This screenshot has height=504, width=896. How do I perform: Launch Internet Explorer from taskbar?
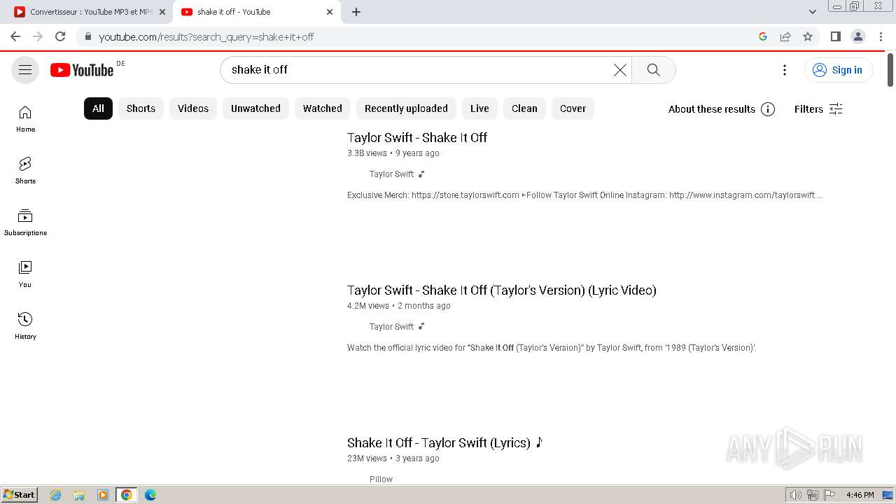56,495
